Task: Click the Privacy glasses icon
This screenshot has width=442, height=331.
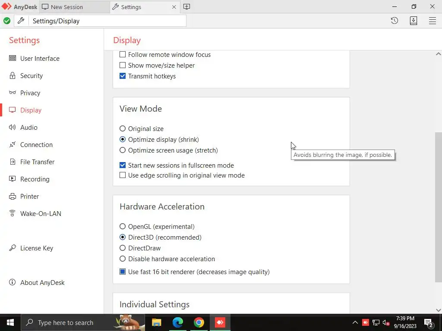Action: pyautogui.click(x=13, y=93)
